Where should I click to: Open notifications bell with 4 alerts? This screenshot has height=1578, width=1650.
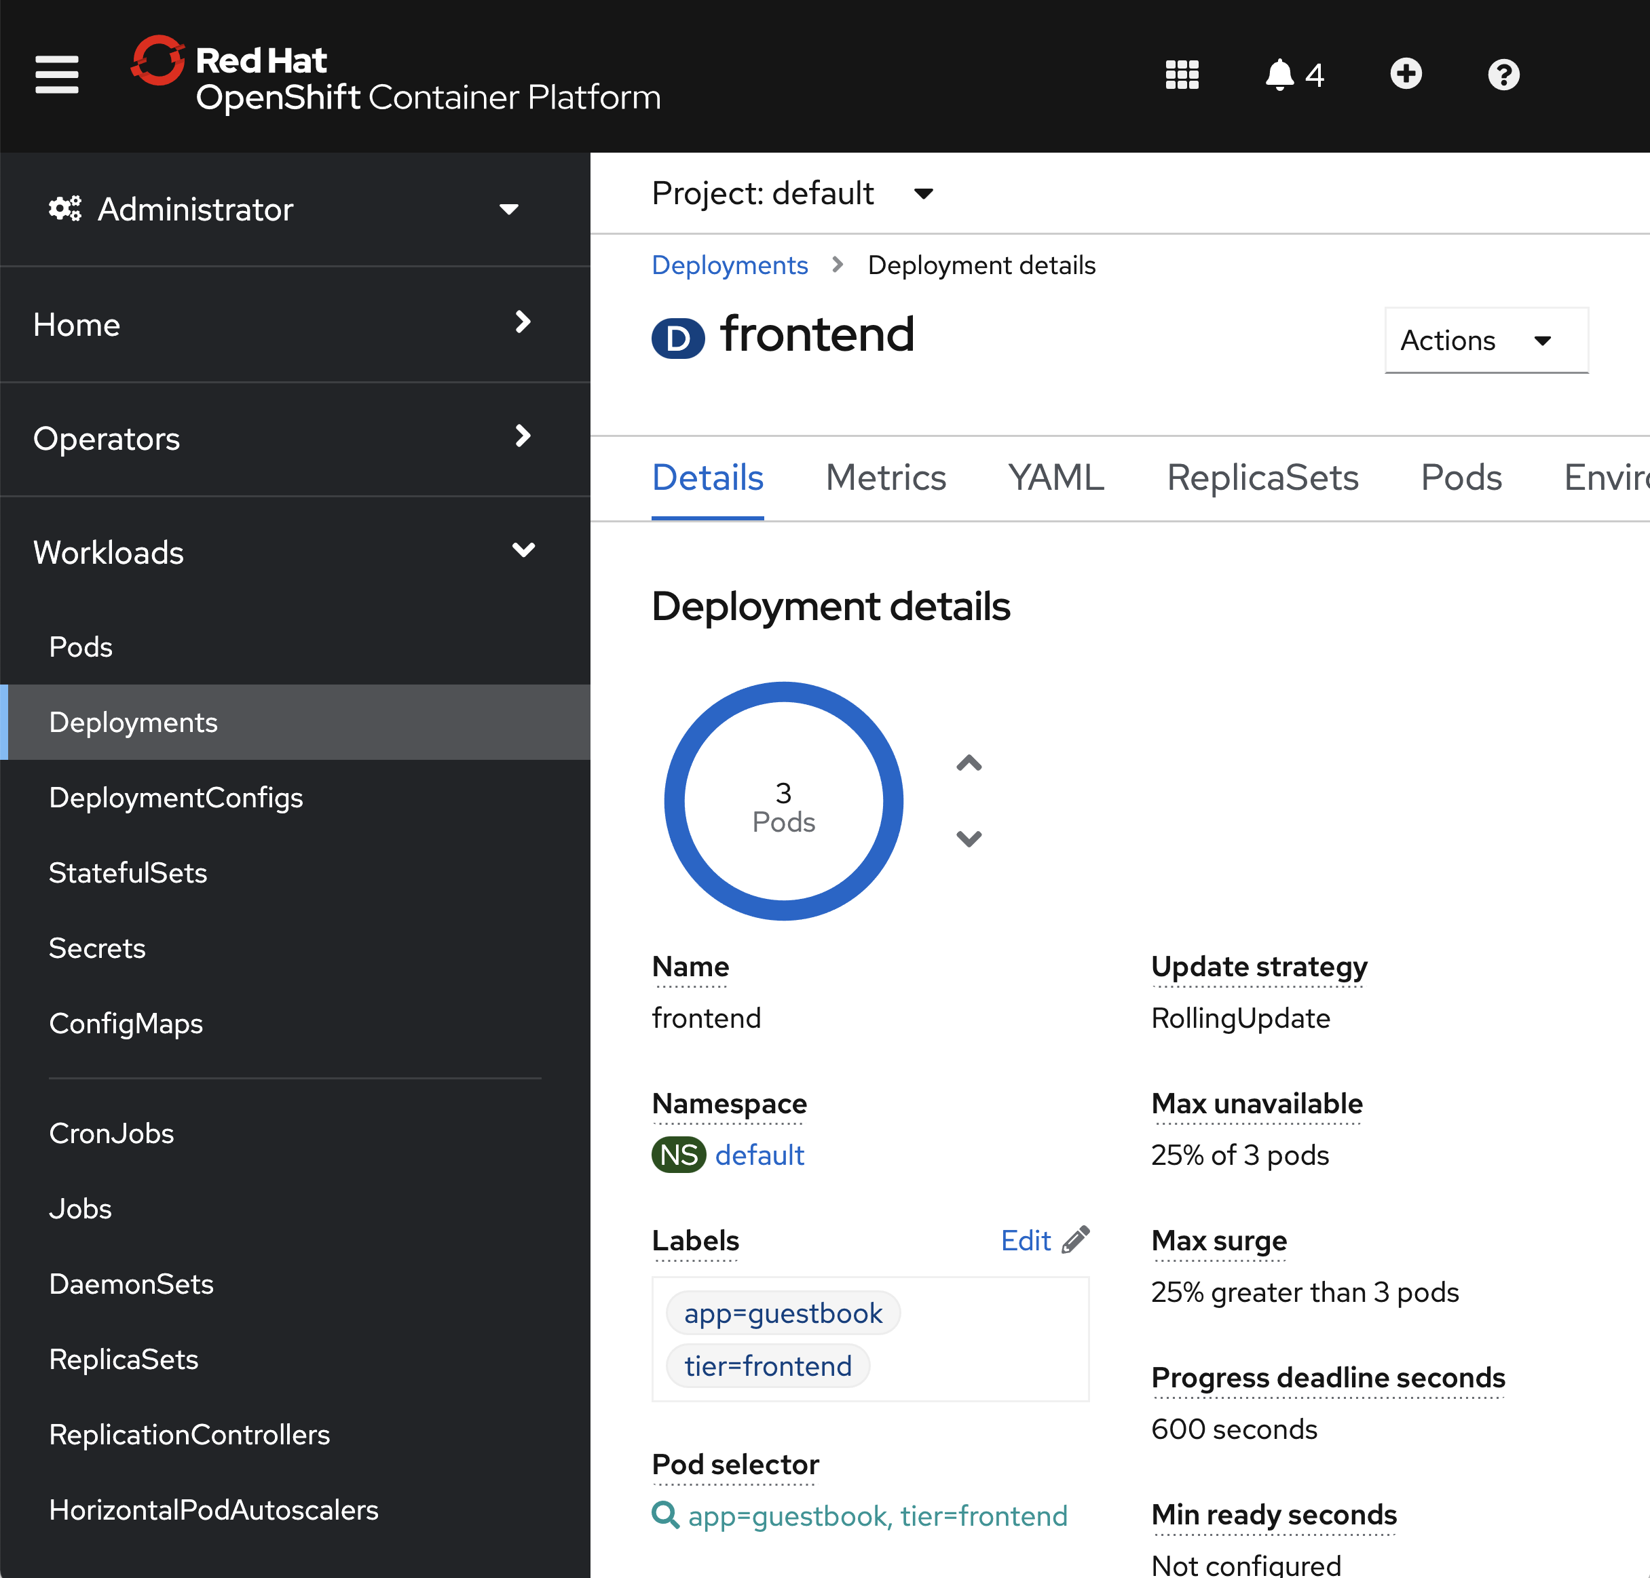(x=1294, y=75)
